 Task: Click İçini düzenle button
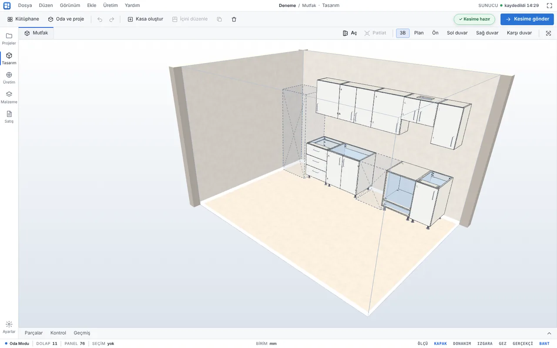[x=190, y=19]
